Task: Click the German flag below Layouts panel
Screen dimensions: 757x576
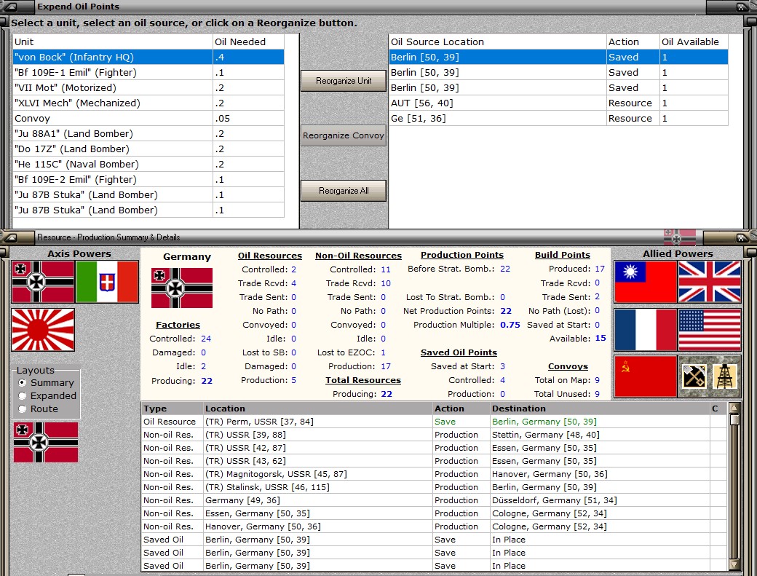Action: tap(46, 442)
